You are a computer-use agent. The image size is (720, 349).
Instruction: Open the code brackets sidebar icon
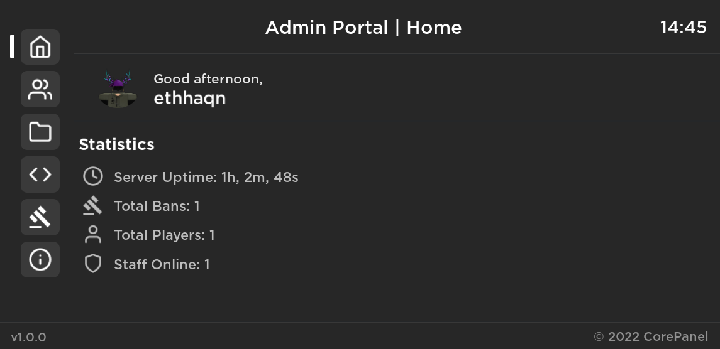(x=40, y=174)
